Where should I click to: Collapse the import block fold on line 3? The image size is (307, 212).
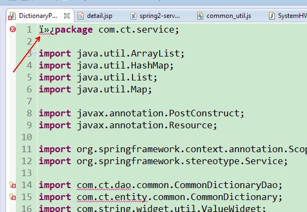tap(34, 53)
